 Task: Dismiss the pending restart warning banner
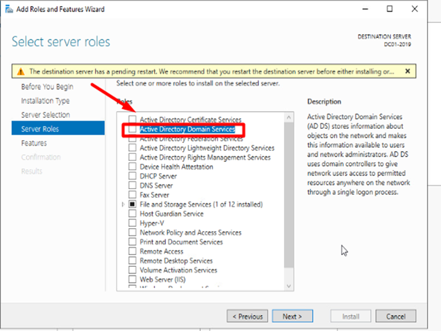tap(407, 71)
